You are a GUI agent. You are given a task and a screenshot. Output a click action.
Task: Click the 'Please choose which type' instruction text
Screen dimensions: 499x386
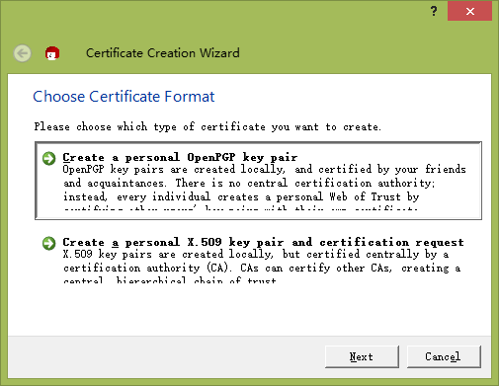(208, 126)
